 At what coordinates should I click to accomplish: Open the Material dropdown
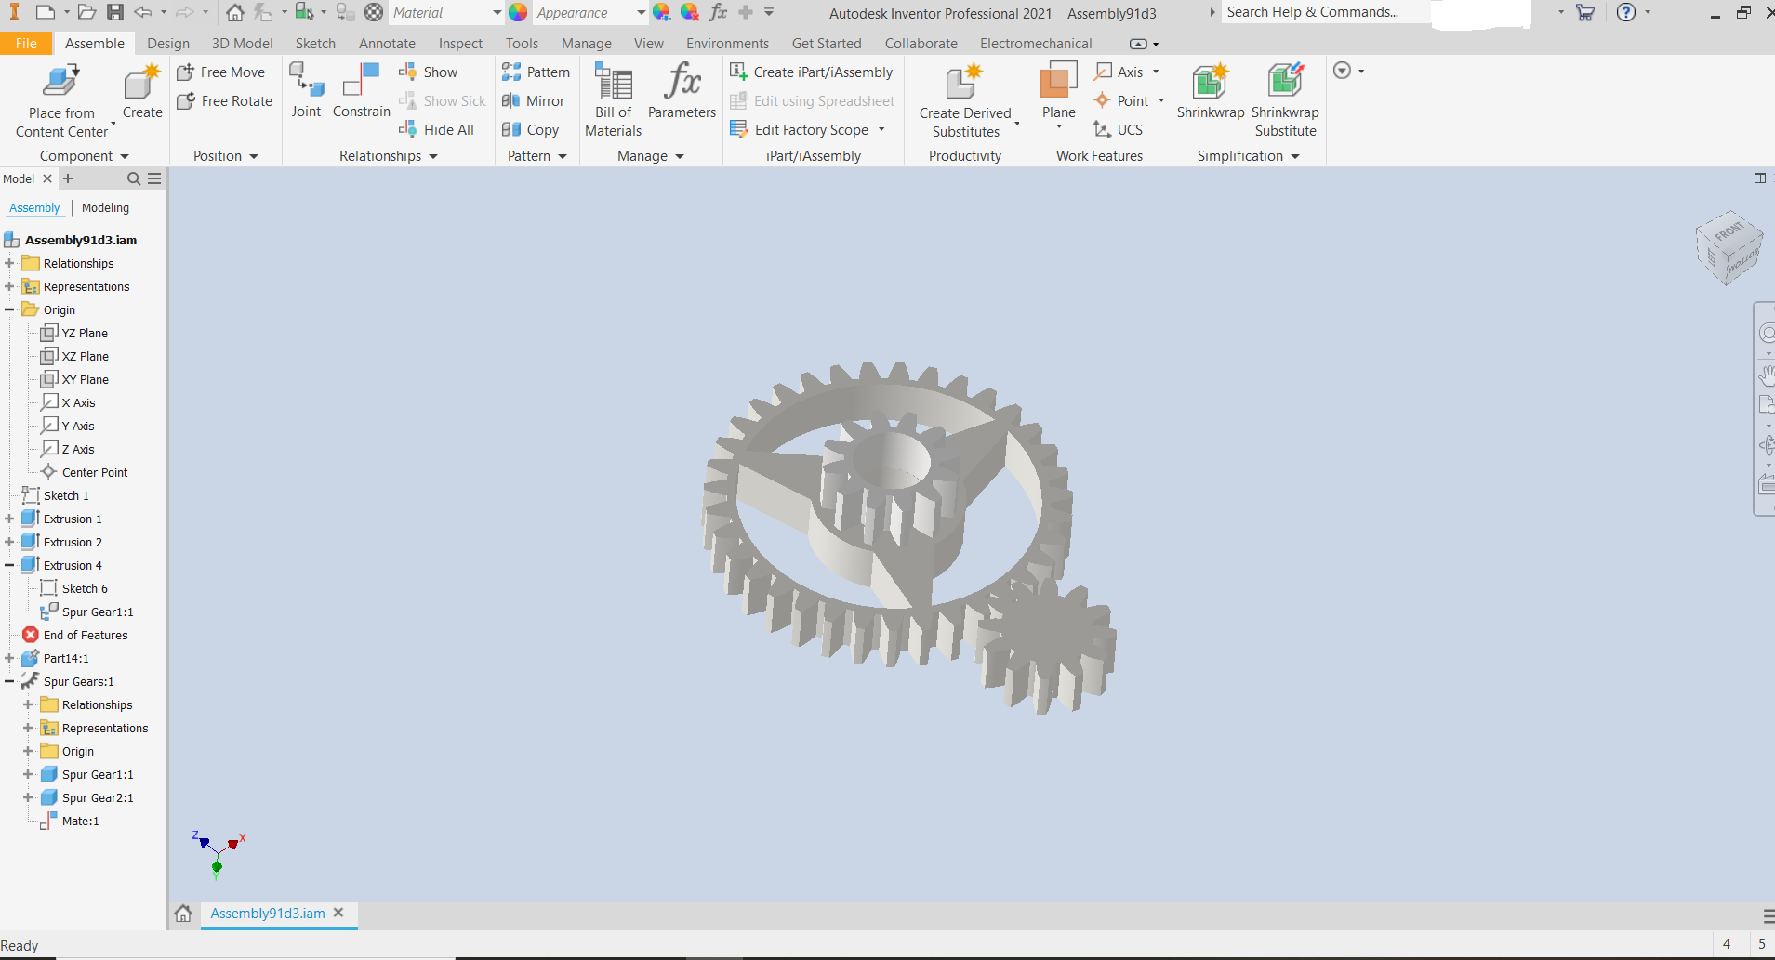[498, 12]
